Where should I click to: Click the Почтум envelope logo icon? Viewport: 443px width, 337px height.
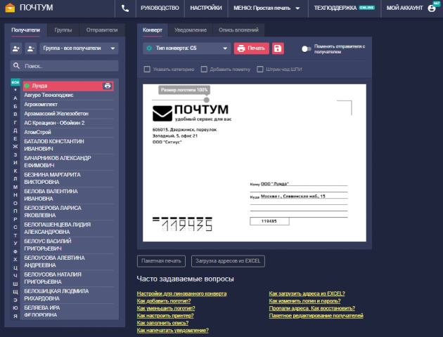coord(10,8)
